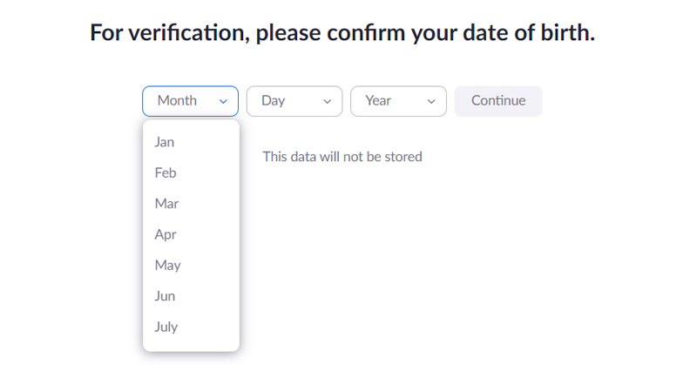Click the "Day" placeholder text
The width and height of the screenshot is (697, 365).
[273, 101]
